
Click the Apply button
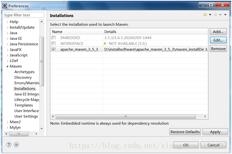coord(215,132)
